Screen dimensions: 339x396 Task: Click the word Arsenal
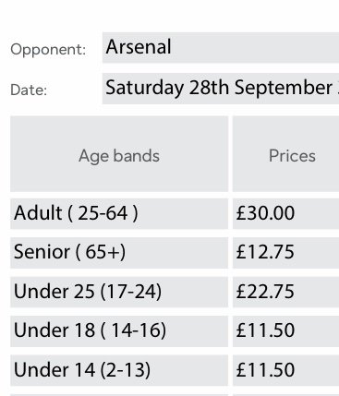[139, 47]
